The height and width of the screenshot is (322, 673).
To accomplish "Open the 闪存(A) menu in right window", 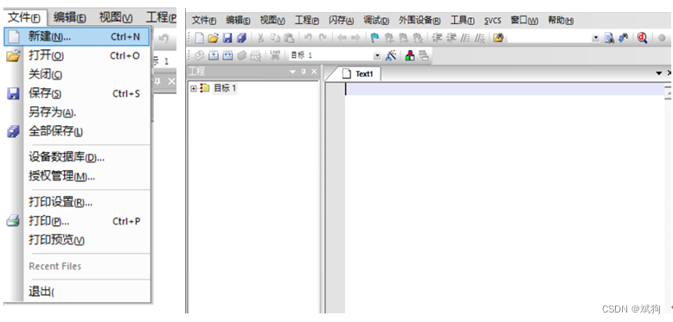I will coord(341,21).
